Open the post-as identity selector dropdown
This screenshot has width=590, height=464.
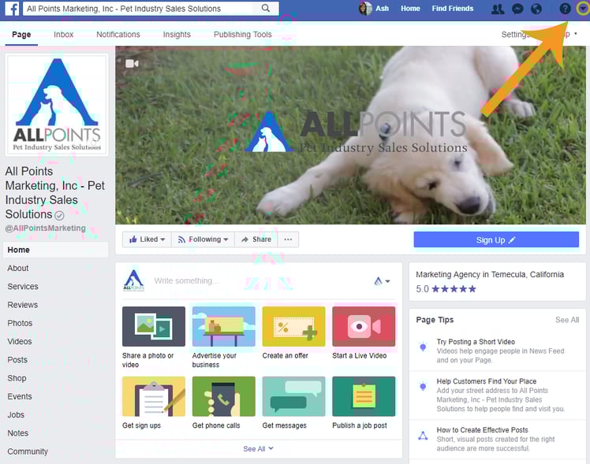click(x=382, y=280)
